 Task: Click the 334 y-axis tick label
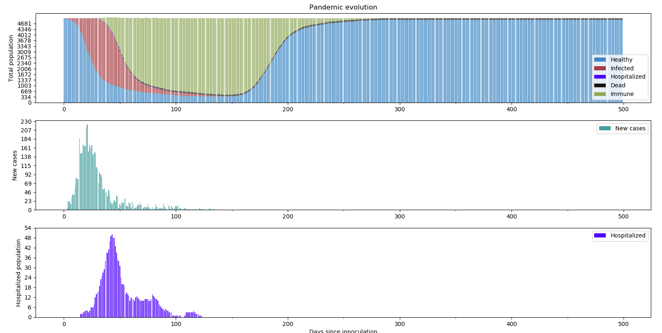[26, 97]
